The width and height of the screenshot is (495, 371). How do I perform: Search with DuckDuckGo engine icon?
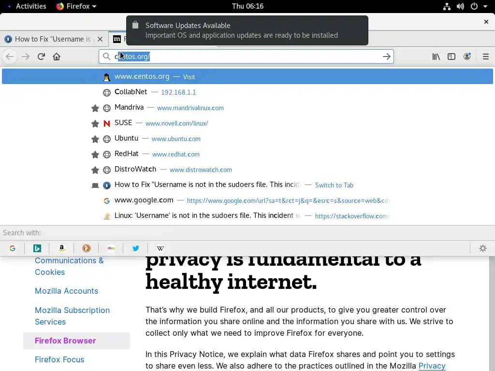pos(86,248)
